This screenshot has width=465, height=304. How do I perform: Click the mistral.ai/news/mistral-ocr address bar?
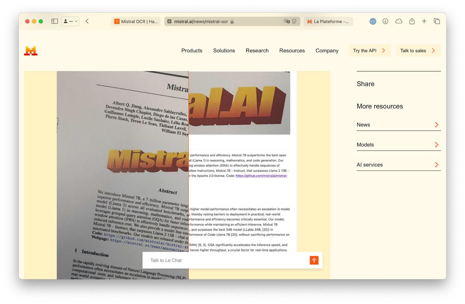pyautogui.click(x=232, y=21)
